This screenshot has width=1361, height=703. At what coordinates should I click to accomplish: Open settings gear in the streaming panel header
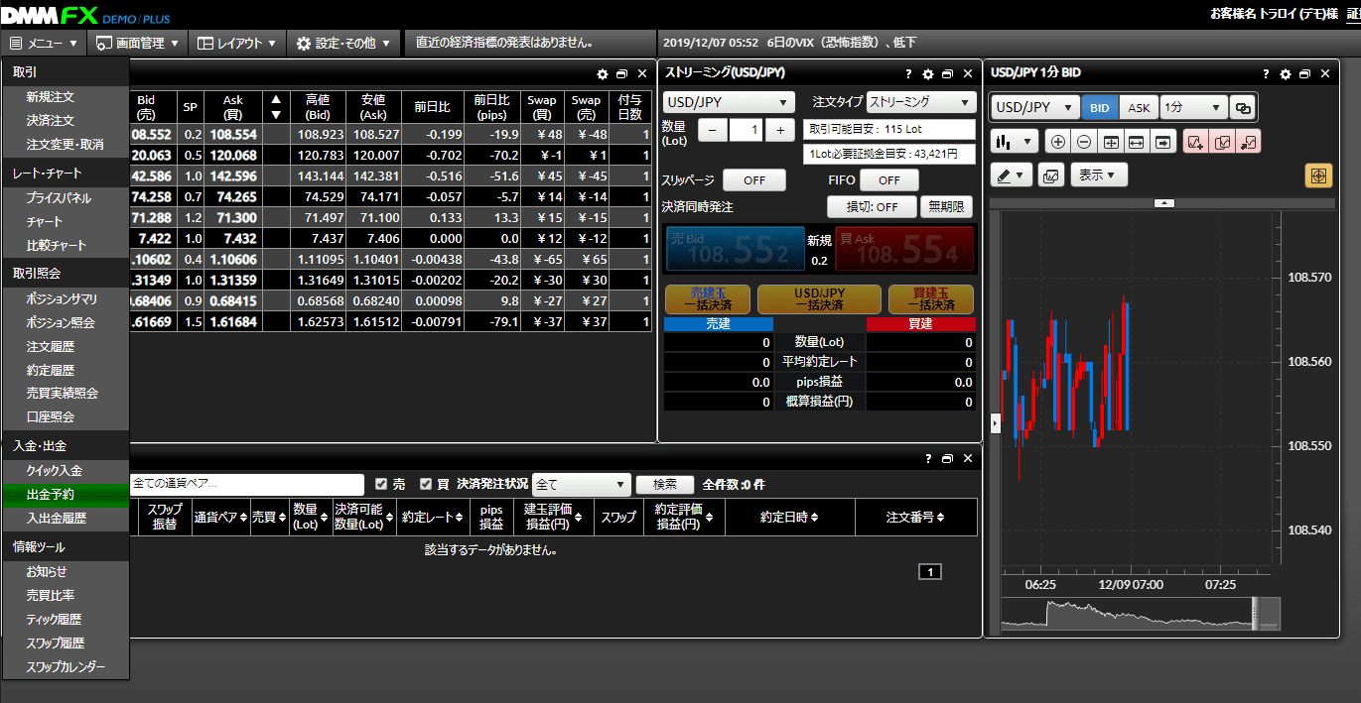click(928, 74)
